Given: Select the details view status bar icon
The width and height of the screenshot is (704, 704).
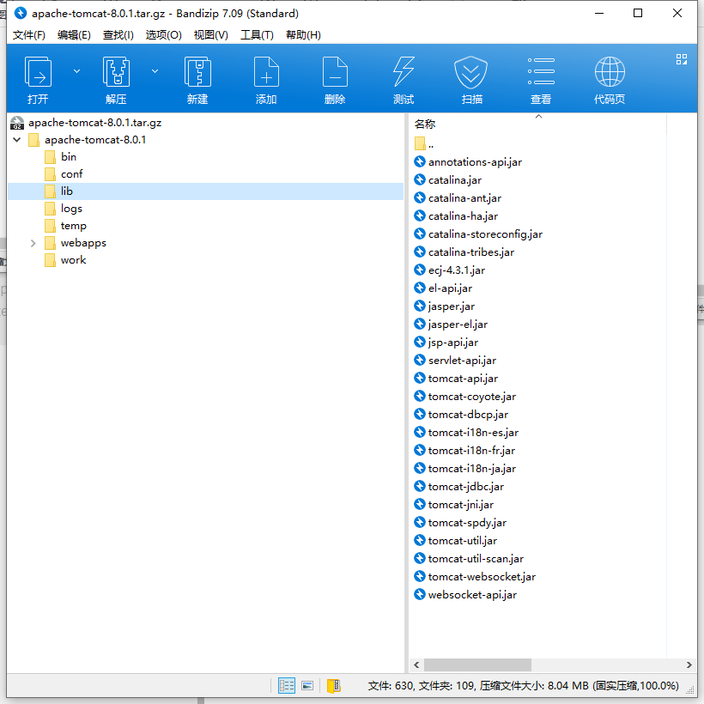Looking at the screenshot, I should coord(287,686).
